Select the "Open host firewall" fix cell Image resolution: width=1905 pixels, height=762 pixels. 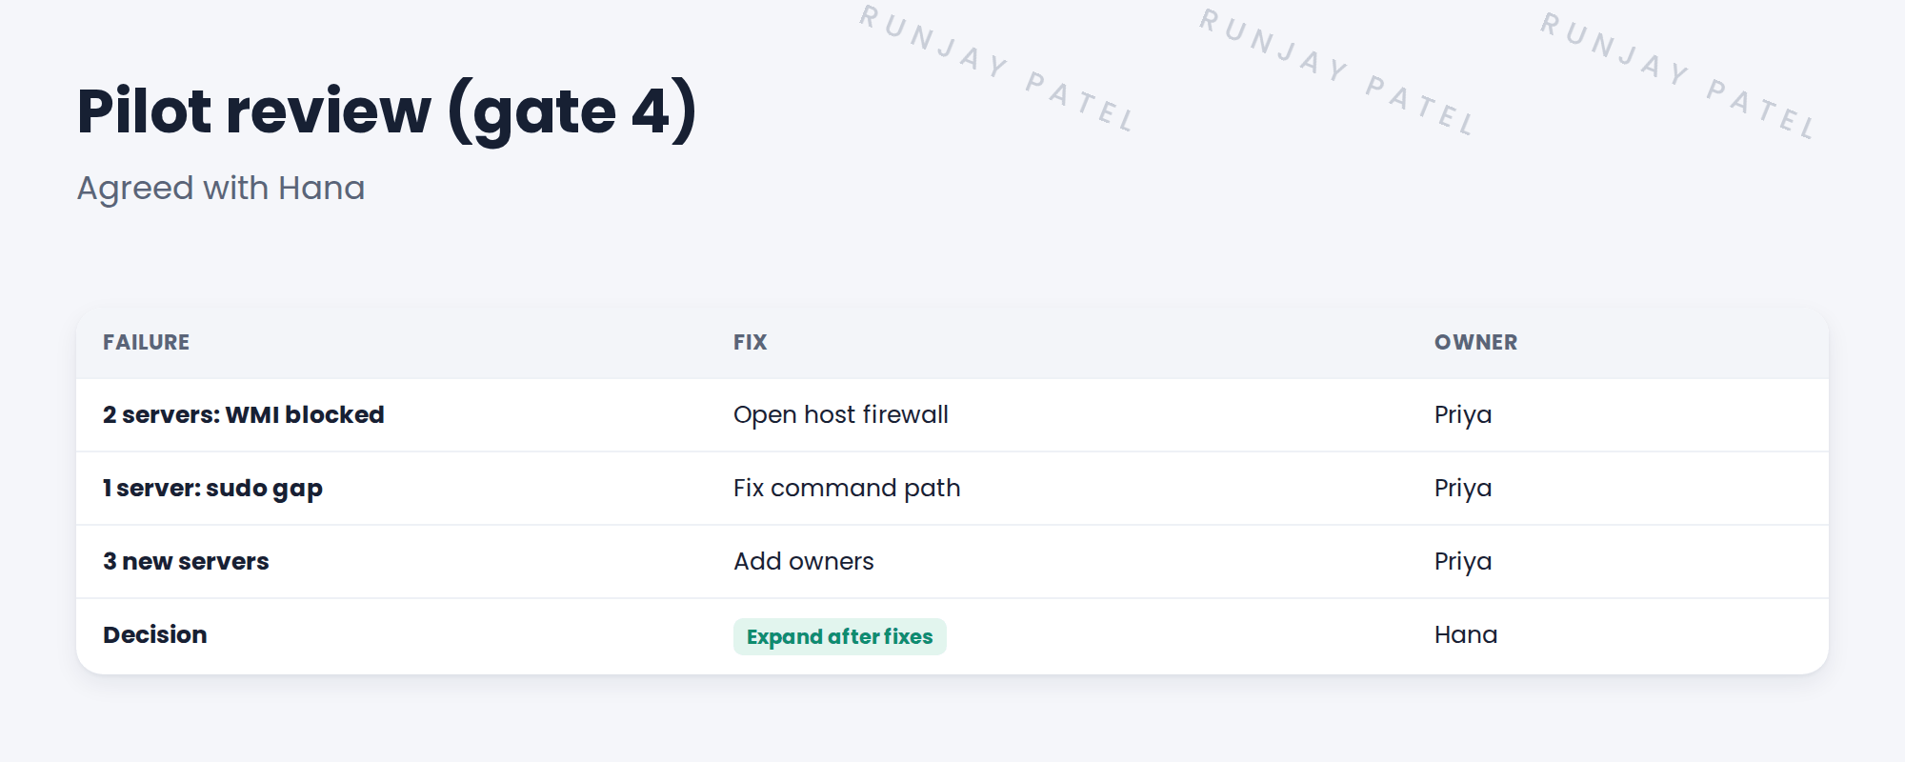(x=841, y=414)
